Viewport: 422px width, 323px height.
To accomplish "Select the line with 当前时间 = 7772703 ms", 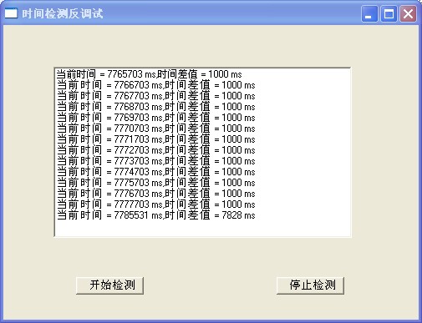I will tap(156, 150).
